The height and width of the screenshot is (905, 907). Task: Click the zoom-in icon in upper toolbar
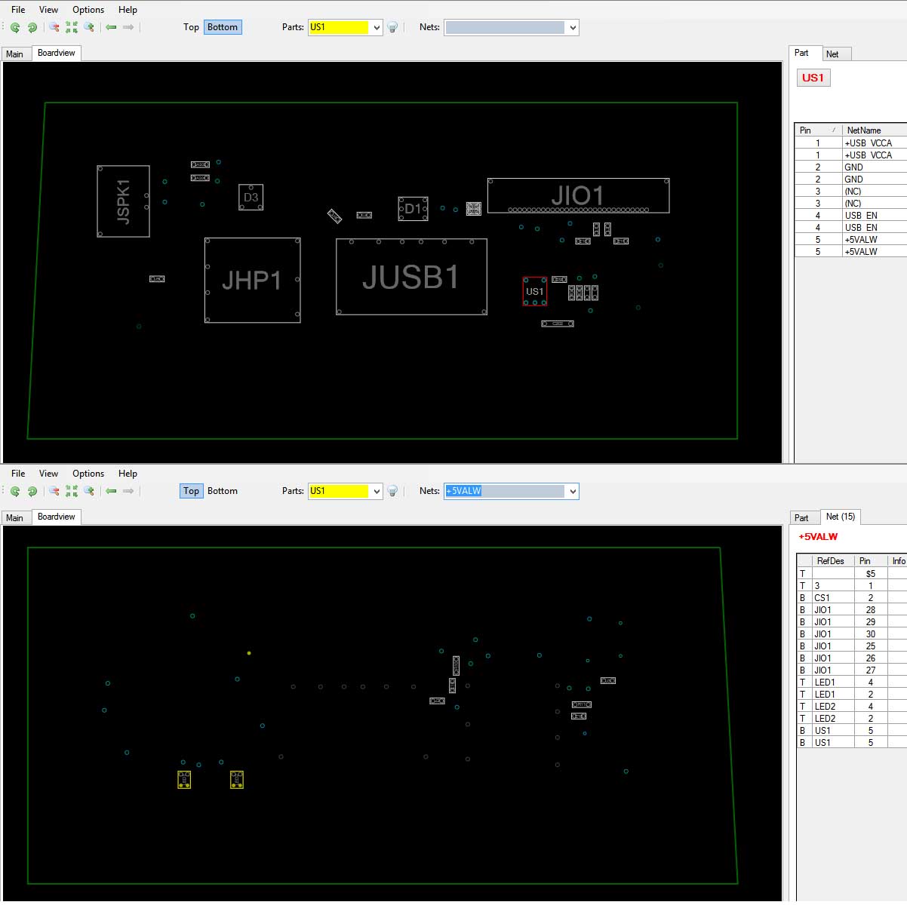pyautogui.click(x=89, y=27)
